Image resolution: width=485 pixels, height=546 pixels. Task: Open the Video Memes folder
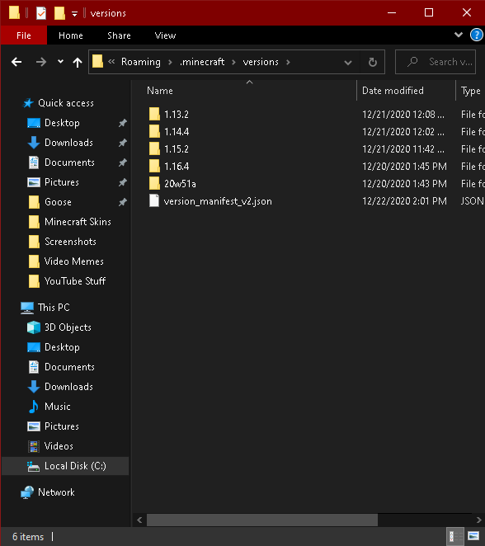[73, 261]
